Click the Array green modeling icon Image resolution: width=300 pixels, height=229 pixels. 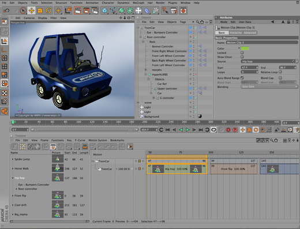coord(130,10)
